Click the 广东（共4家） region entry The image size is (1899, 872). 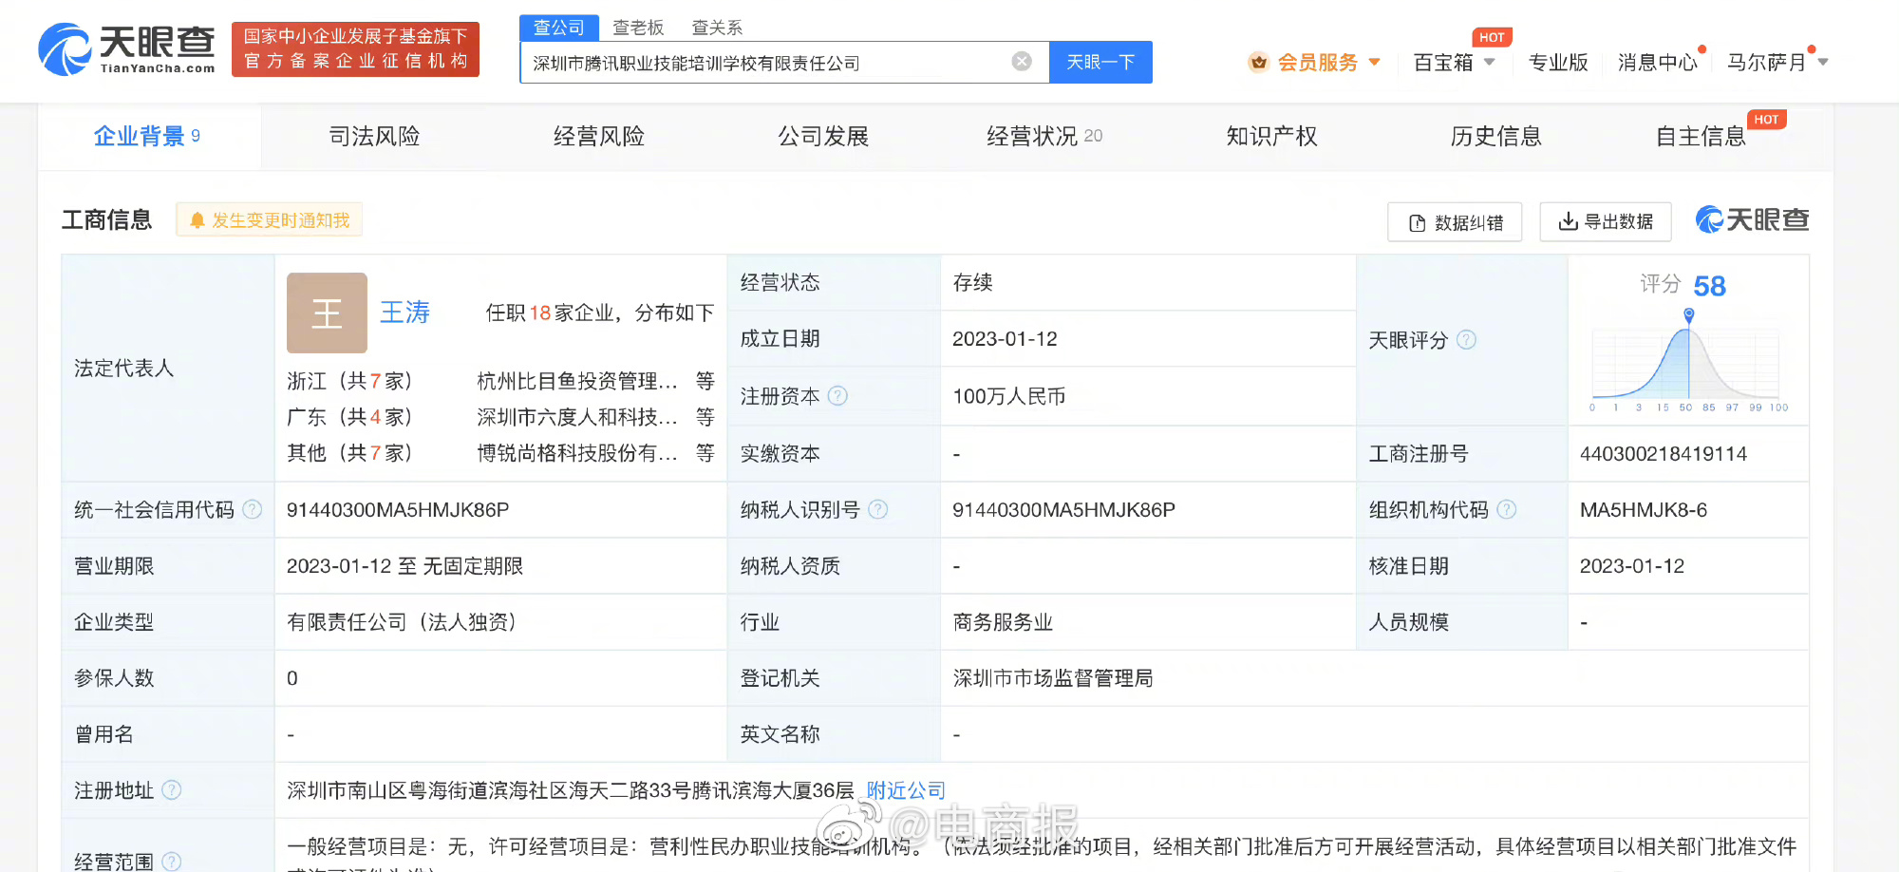point(349,417)
